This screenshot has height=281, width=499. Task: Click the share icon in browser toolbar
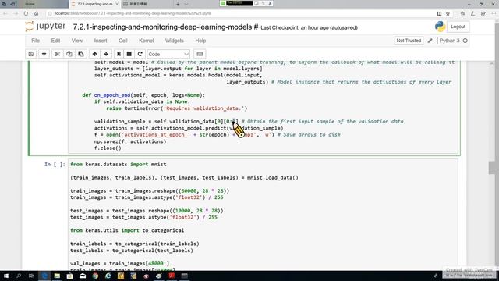(x=483, y=13)
